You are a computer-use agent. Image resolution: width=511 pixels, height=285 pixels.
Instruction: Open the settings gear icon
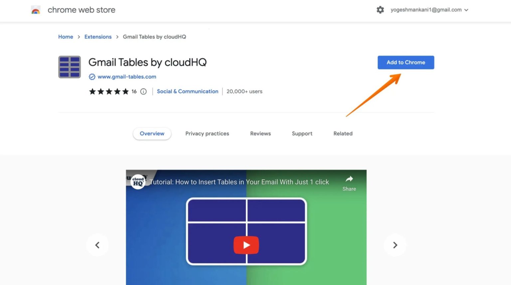click(x=380, y=10)
